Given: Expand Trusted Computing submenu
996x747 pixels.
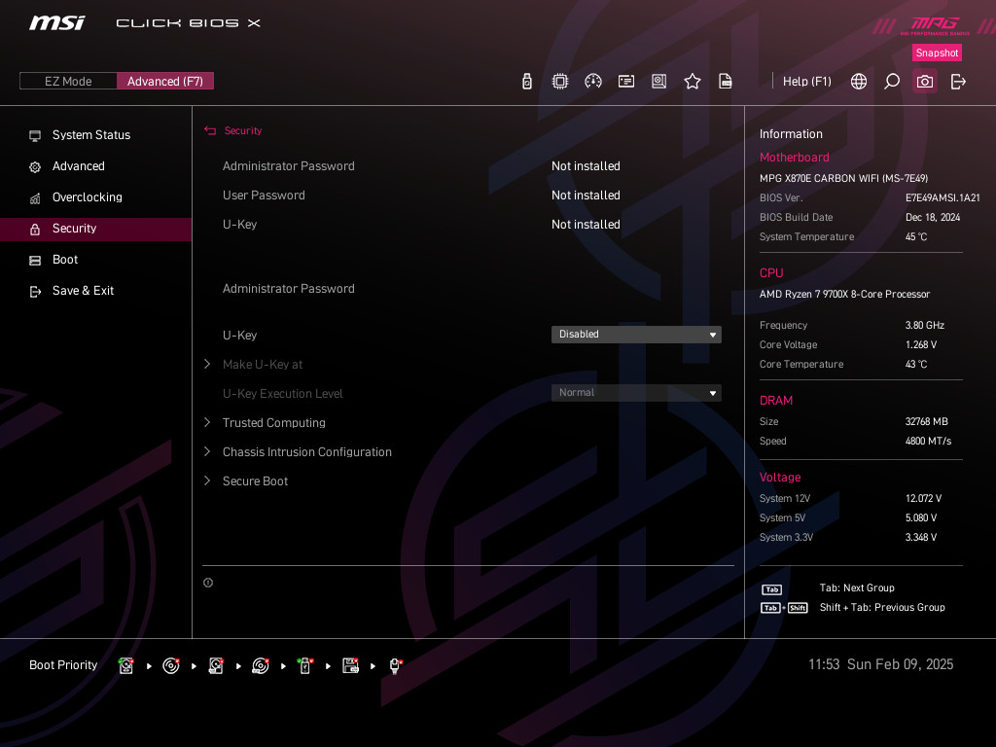Looking at the screenshot, I should point(273,423).
